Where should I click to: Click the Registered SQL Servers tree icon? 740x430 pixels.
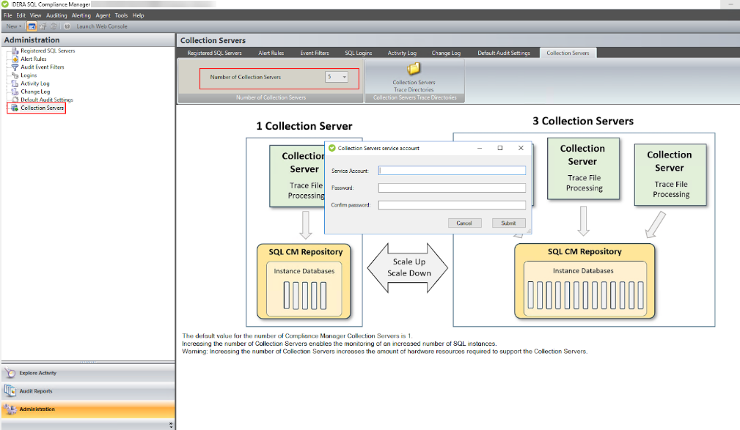(15, 51)
